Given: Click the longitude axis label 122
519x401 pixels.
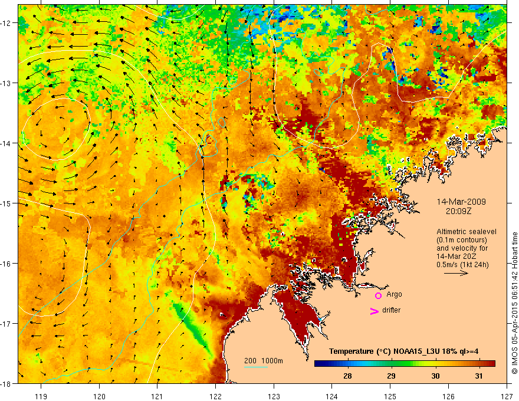Looking at the screenshot, I should [215, 396].
